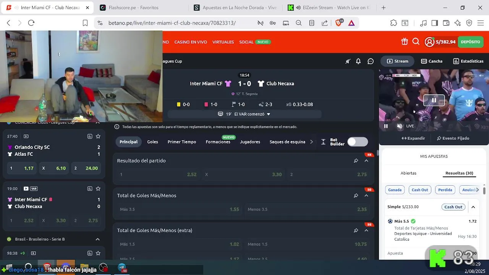Open the Jugadores market tab
Screen dimensions: 489x275
250,142
